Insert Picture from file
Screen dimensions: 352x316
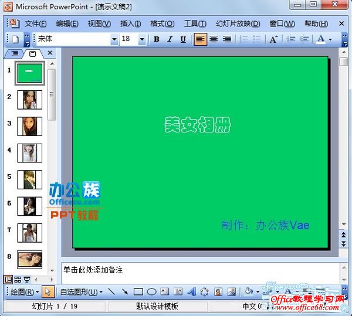(232, 292)
